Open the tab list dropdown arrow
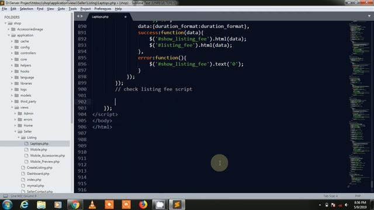 click(369, 16)
